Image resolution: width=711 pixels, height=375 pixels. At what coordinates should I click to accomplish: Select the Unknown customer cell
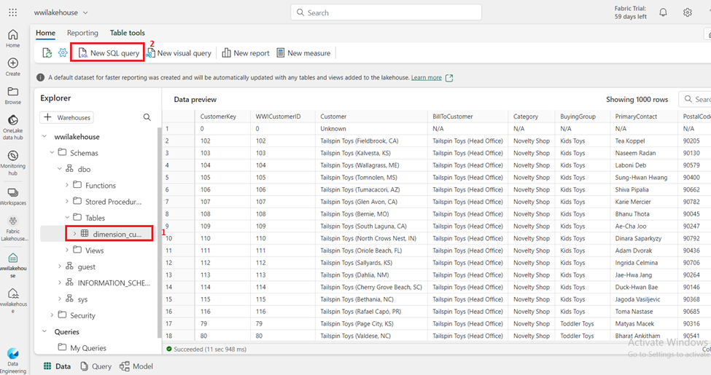371,129
